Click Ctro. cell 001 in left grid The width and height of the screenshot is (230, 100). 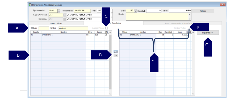90,35
